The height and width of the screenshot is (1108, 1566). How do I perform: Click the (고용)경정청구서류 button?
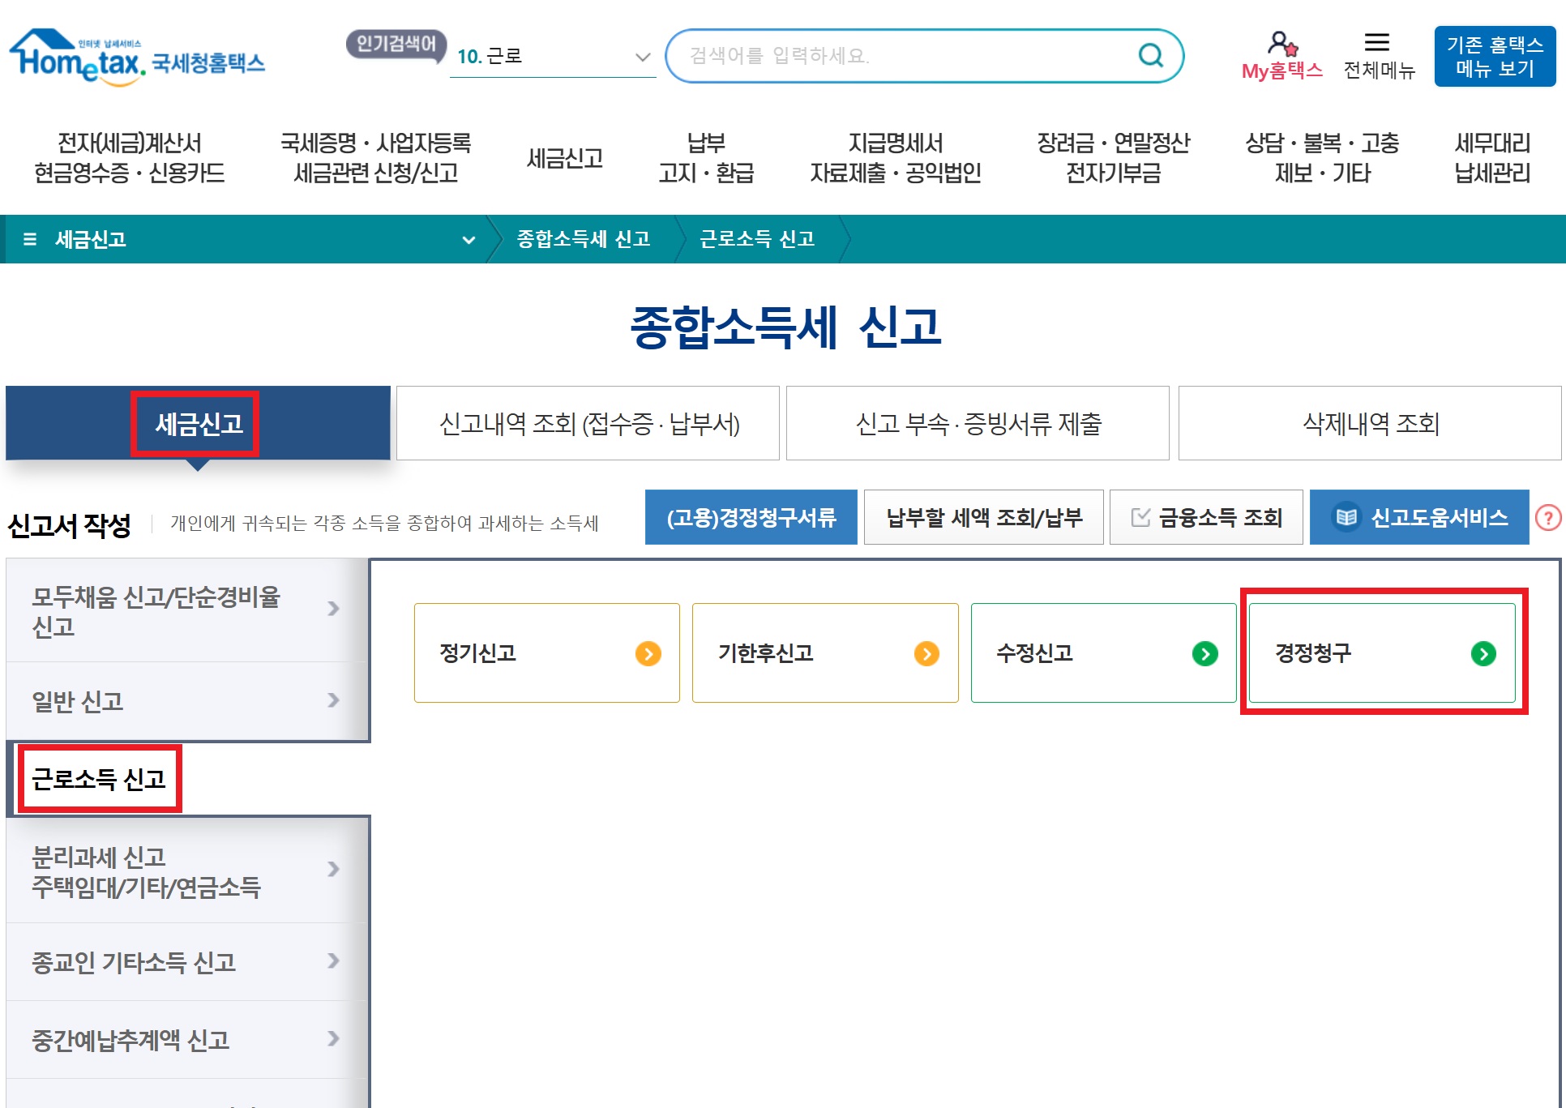pyautogui.click(x=750, y=516)
